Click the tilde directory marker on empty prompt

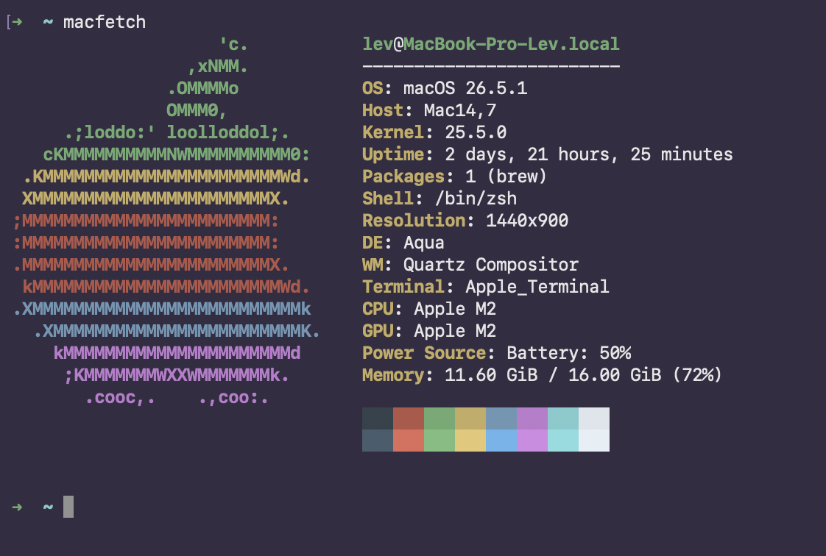[x=48, y=507]
